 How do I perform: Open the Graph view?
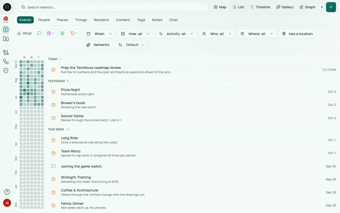308,7
